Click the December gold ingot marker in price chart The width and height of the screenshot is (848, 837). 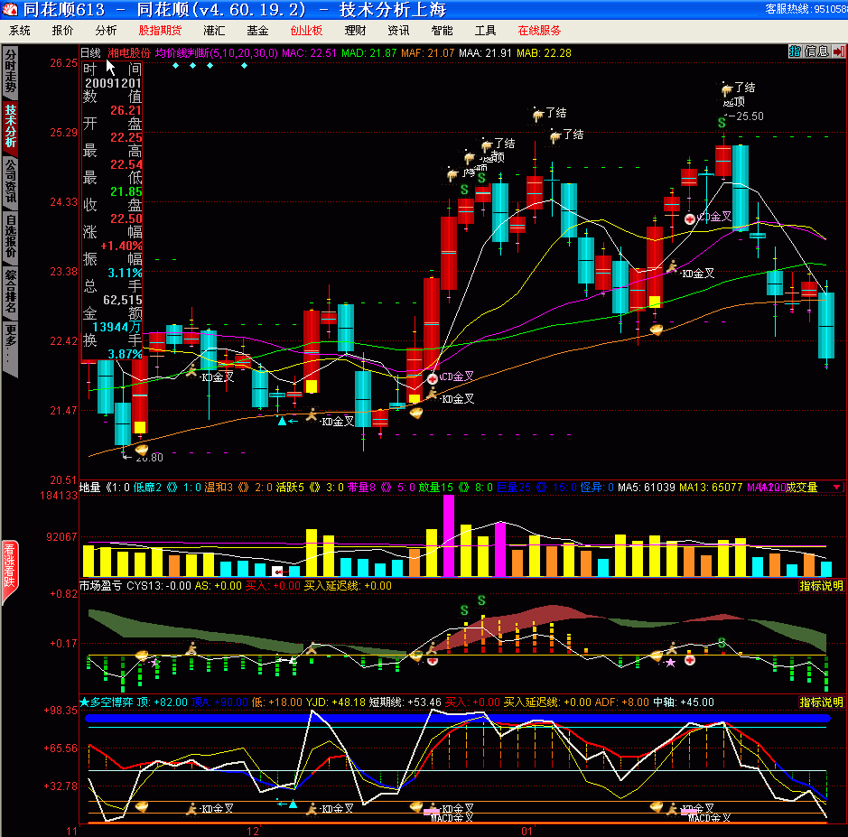(x=416, y=414)
